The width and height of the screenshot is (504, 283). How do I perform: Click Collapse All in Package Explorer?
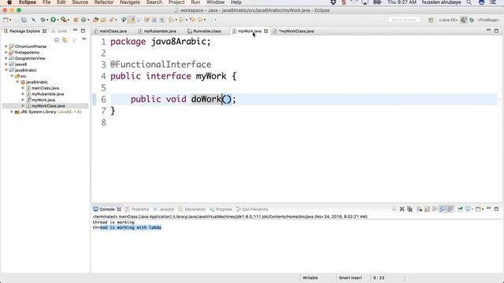point(57,40)
